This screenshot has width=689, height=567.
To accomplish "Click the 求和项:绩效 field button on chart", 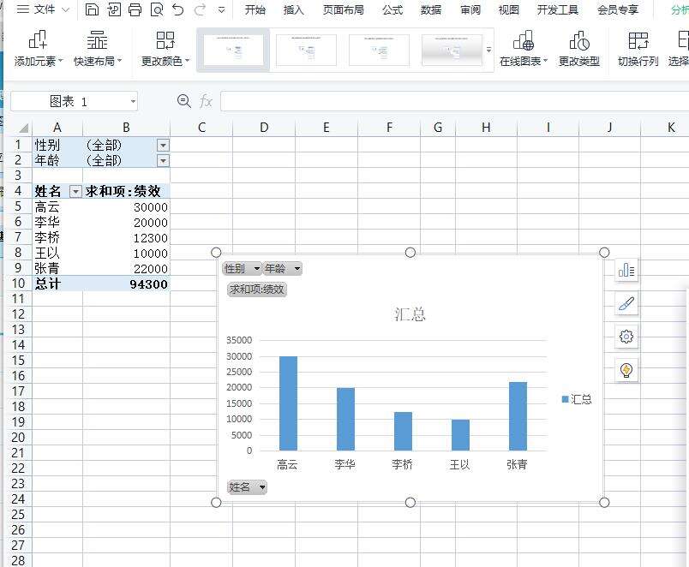I will point(257,289).
